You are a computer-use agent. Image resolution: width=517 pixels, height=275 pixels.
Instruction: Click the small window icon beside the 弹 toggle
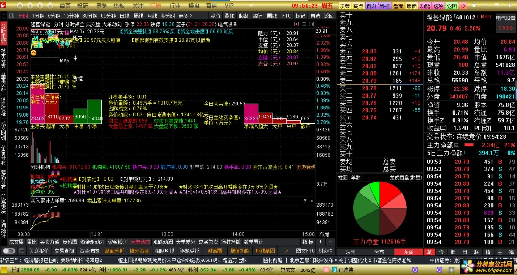[x=22, y=251]
